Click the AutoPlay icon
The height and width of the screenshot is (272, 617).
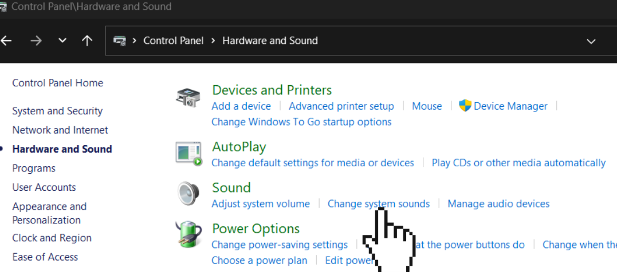click(189, 154)
